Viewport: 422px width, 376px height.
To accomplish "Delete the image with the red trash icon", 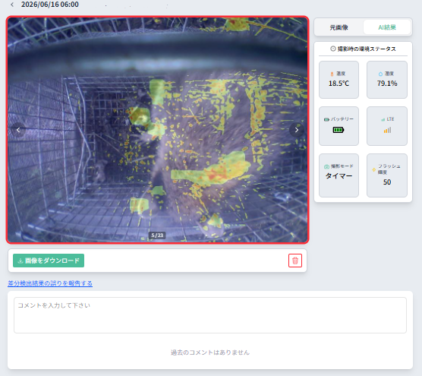I will 295,261.
